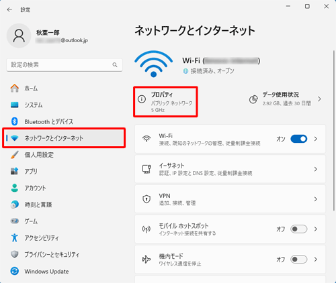The image size is (336, 283).
Task: Click the イーサネット monitor icon
Action: tap(146, 169)
